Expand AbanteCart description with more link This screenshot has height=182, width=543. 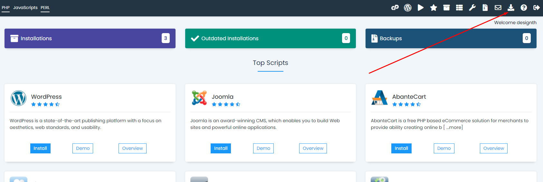pos(454,127)
